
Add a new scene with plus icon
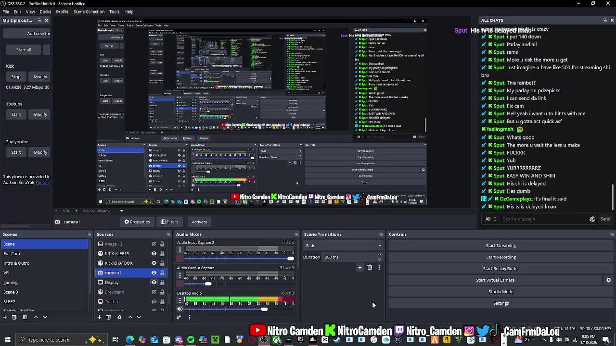[x=5, y=317]
